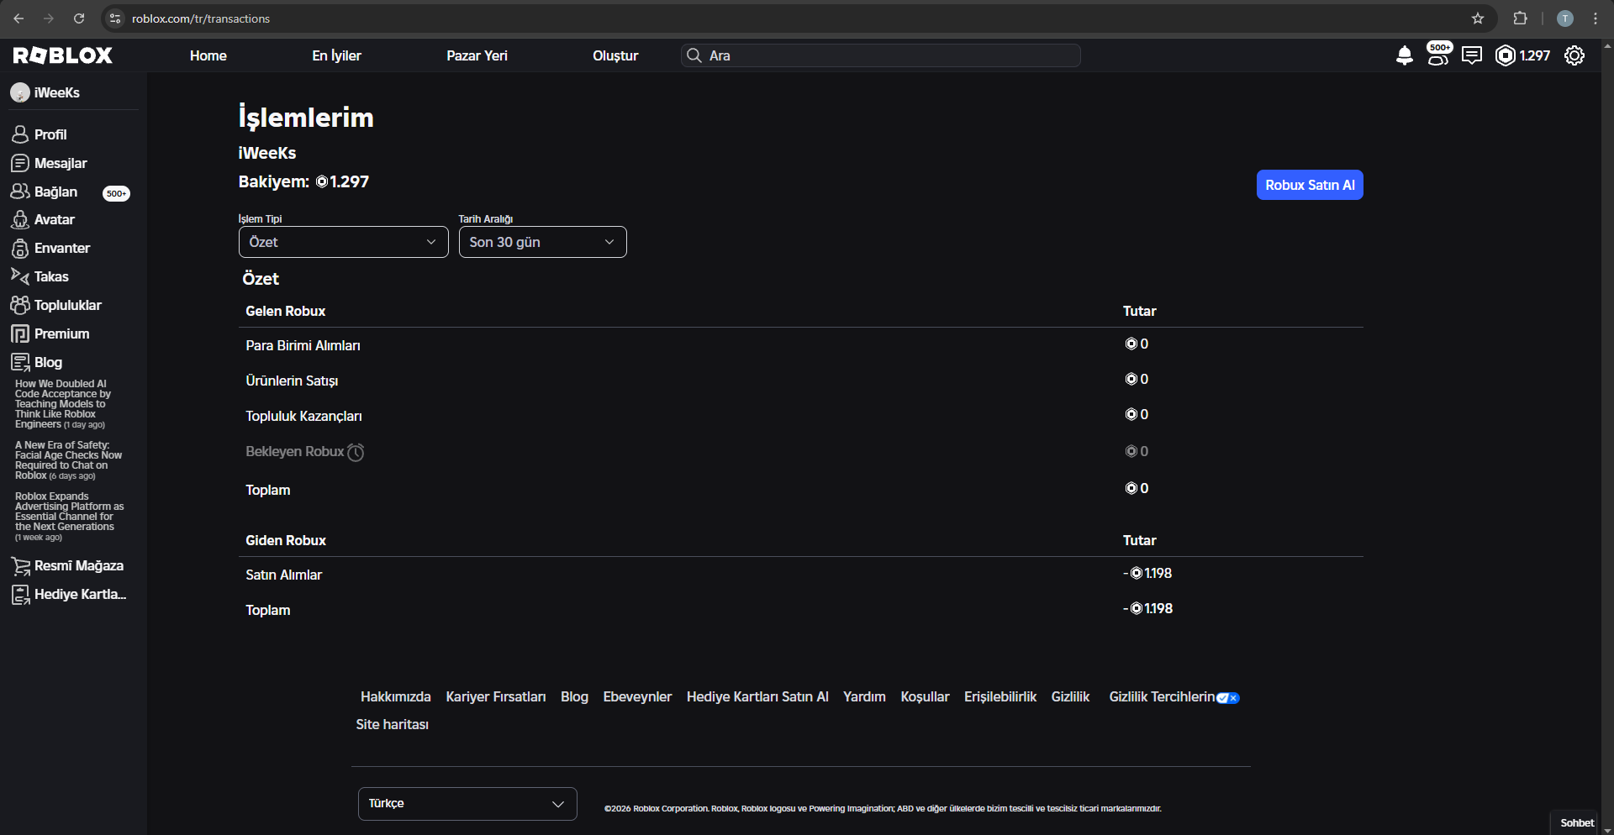The width and height of the screenshot is (1614, 835).
Task: Open the settings gear icon
Action: click(x=1574, y=55)
